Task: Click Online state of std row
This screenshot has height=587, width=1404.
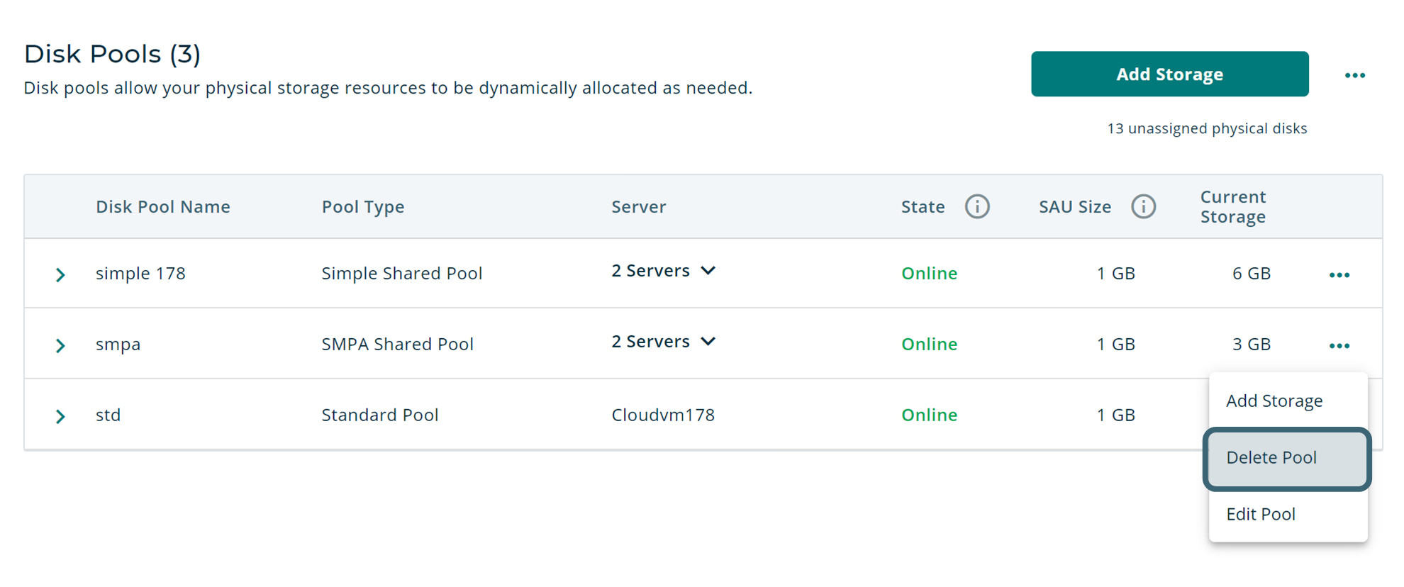Action: point(929,415)
